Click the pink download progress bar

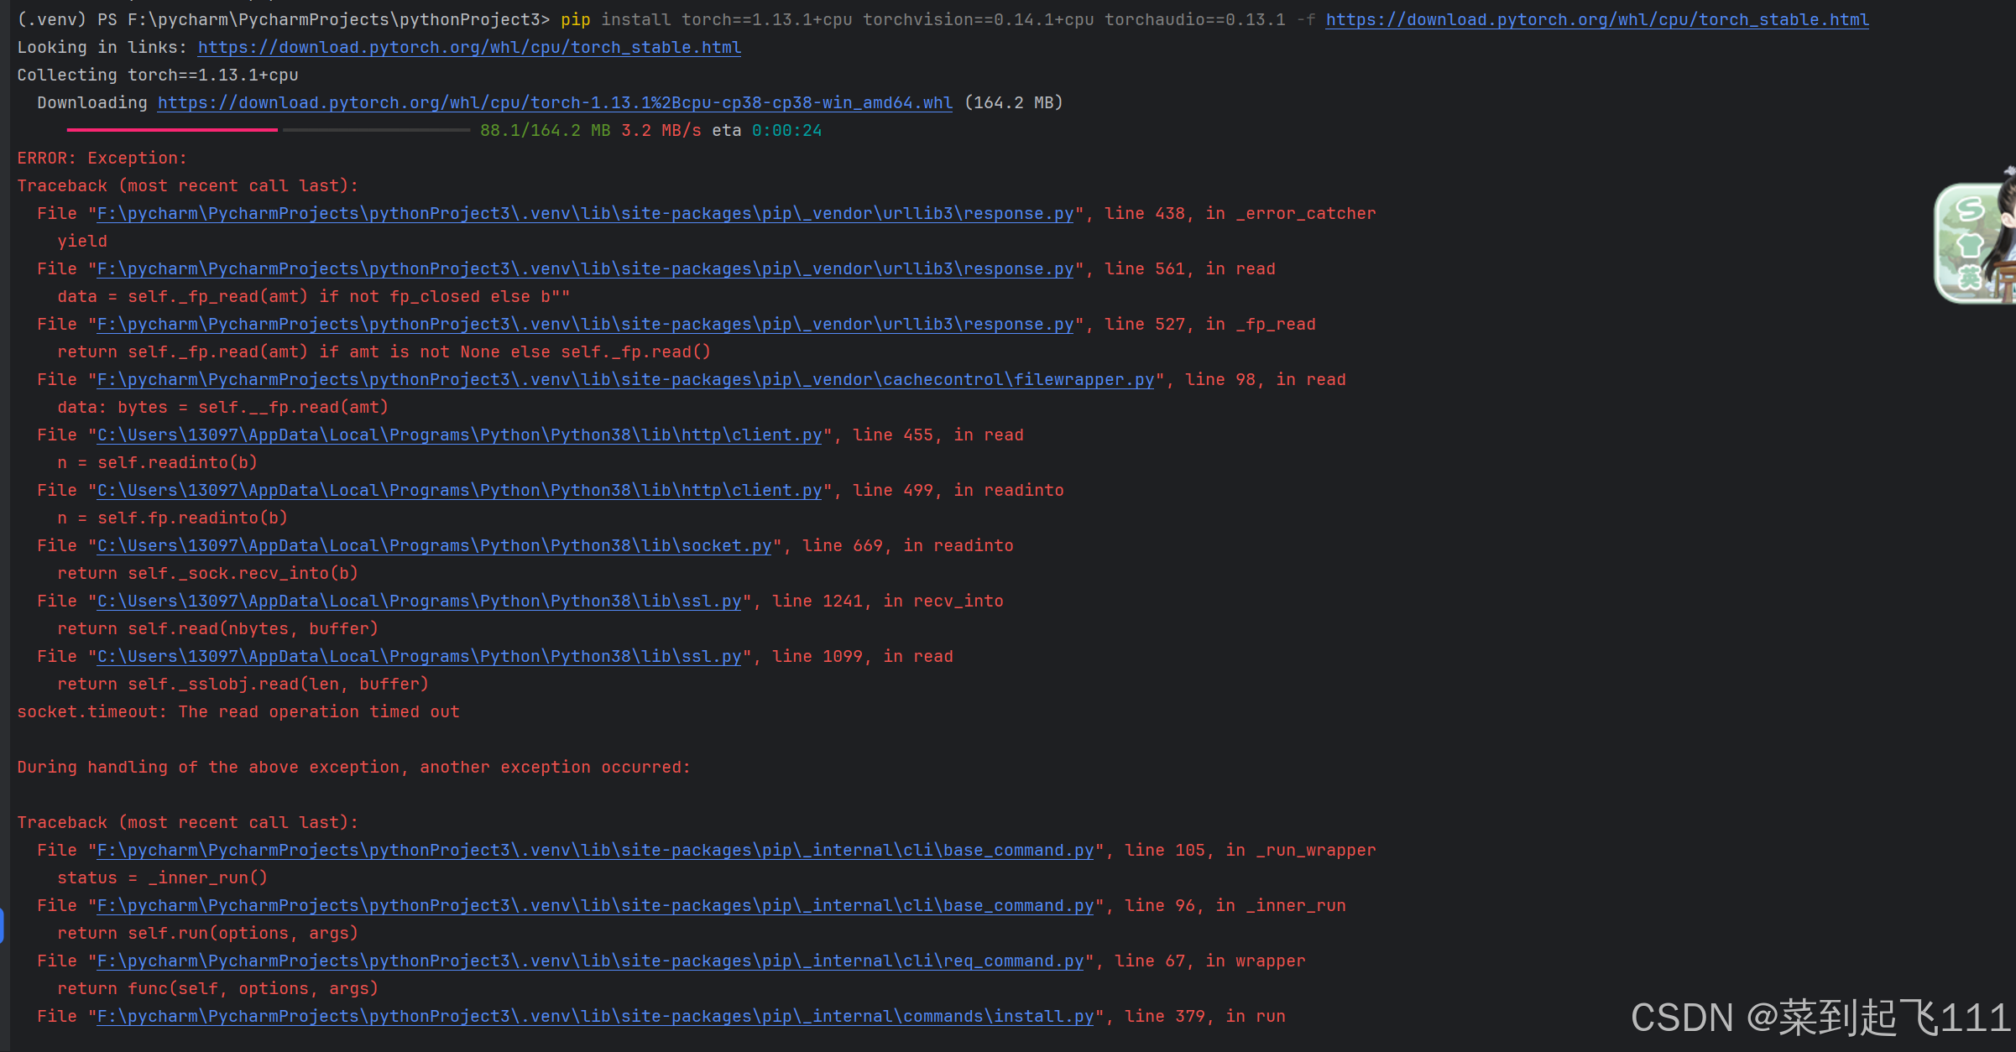(x=172, y=130)
